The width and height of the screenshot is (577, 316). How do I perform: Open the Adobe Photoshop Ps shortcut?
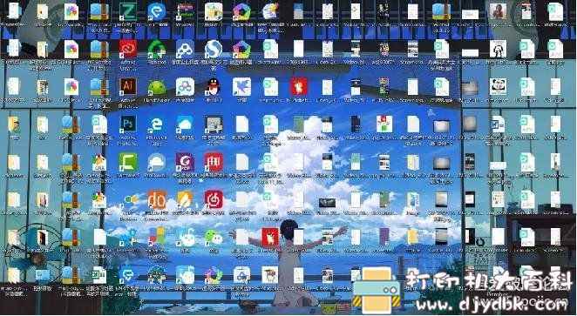[x=128, y=124]
